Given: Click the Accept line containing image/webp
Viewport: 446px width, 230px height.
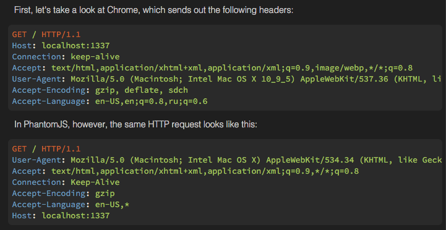Looking at the screenshot, I should 212,68.
